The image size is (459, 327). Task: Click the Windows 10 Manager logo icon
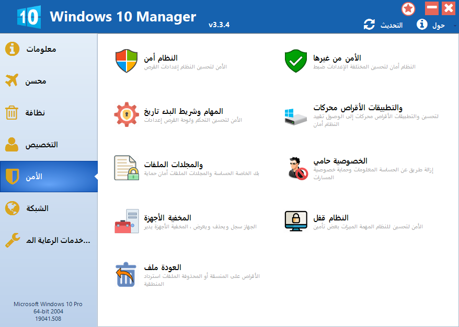tap(29, 17)
